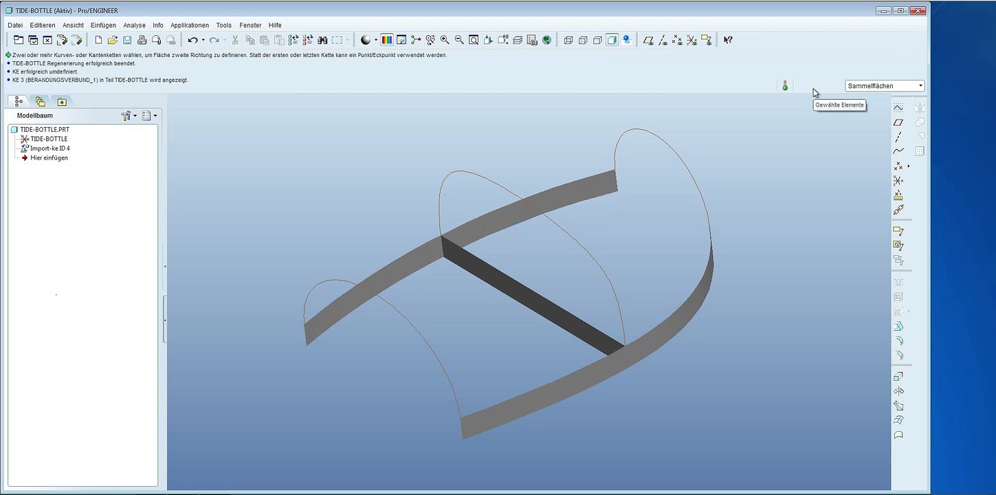Viewport: 996px width, 495px height.
Task: Open the context help arrow-question icon
Action: pyautogui.click(x=728, y=40)
